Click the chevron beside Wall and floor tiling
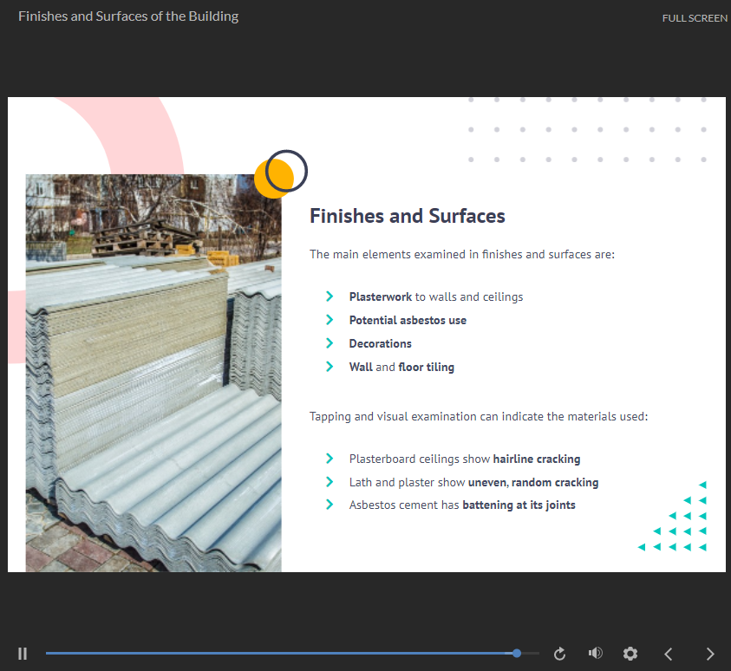This screenshot has height=671, width=731. click(330, 367)
